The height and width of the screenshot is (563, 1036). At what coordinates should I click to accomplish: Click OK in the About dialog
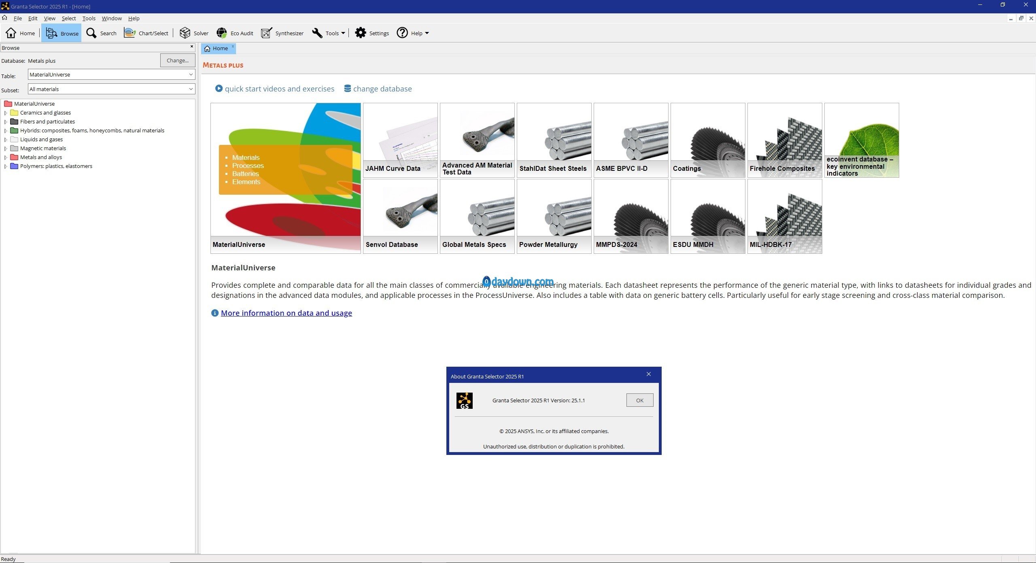639,400
